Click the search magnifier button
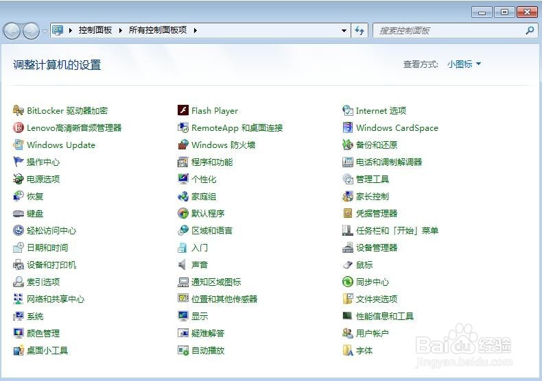This screenshot has width=542, height=381. coord(530,30)
